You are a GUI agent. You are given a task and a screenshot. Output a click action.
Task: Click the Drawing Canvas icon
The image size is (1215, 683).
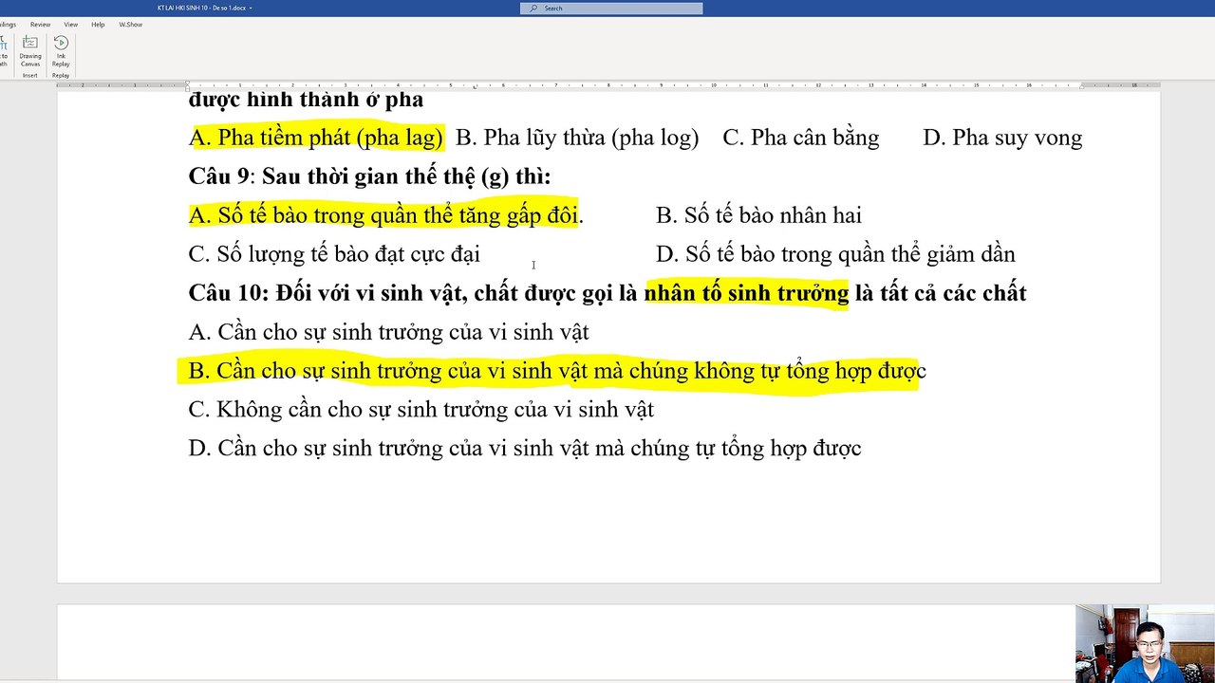click(x=30, y=43)
